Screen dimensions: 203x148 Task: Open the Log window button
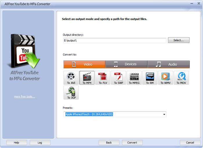tap(40, 142)
